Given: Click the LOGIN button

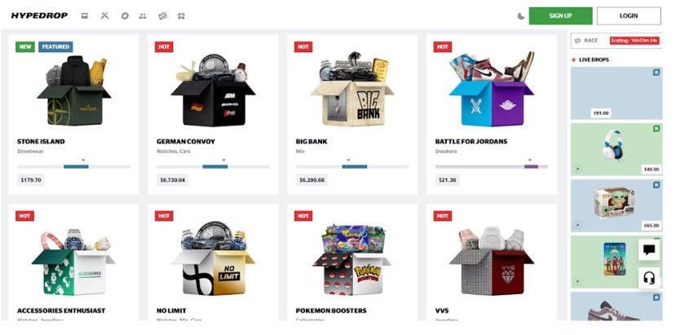Looking at the screenshot, I should pyautogui.click(x=629, y=16).
